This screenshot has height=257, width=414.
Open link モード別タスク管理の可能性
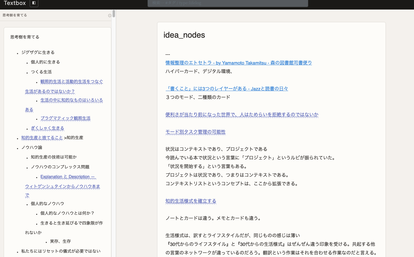[x=195, y=132]
